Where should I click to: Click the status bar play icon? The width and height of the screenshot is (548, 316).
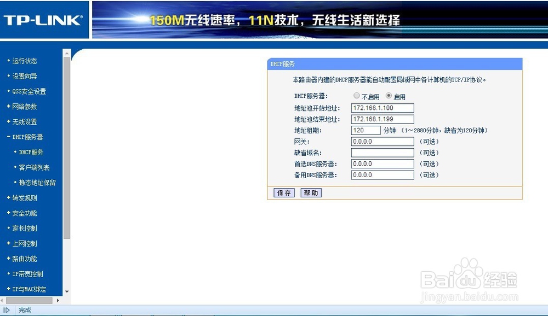click(6, 310)
